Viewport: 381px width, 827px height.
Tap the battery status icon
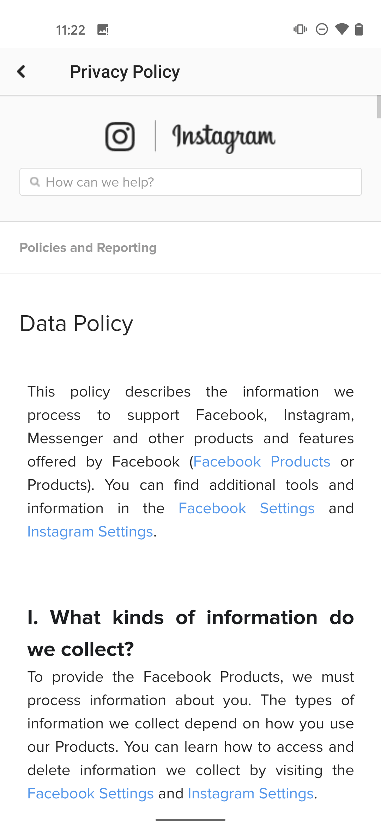(359, 29)
